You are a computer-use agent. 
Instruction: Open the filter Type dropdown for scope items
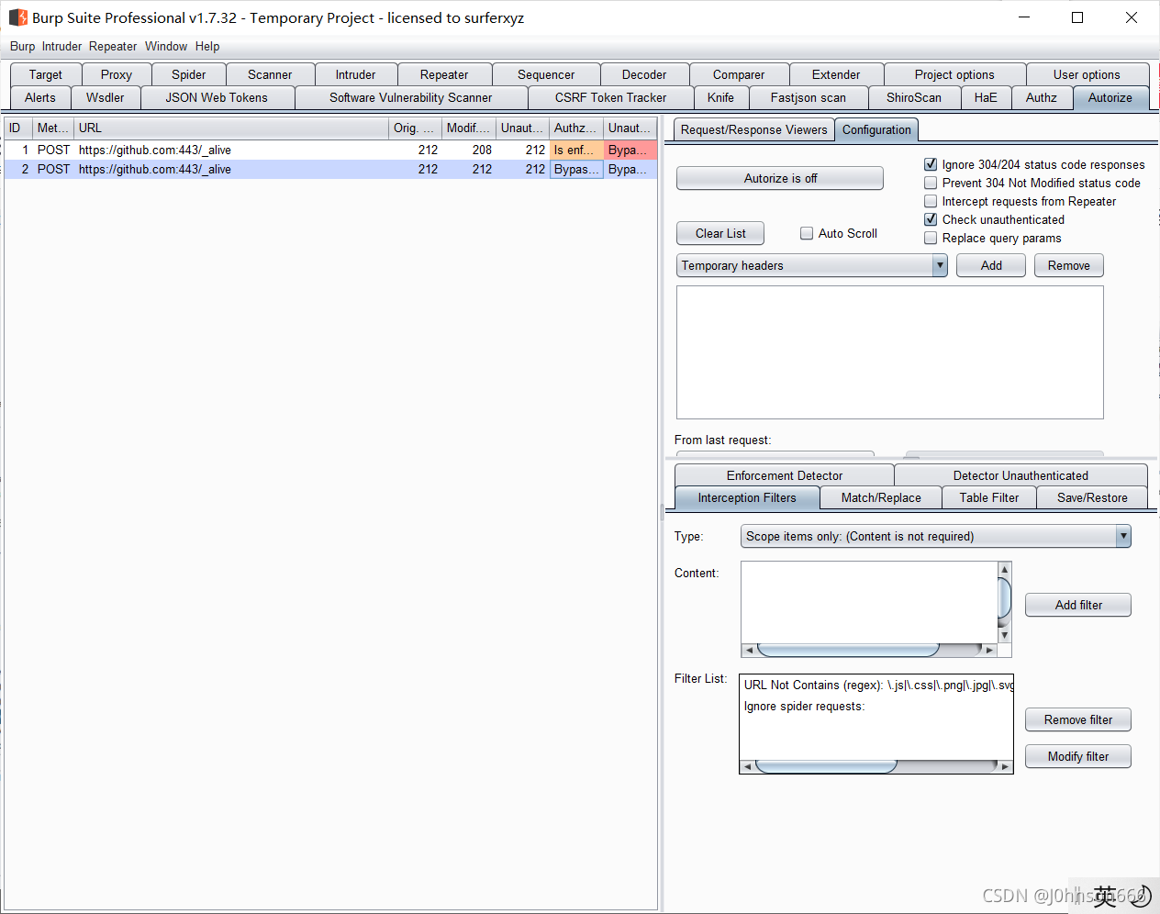pyautogui.click(x=935, y=536)
